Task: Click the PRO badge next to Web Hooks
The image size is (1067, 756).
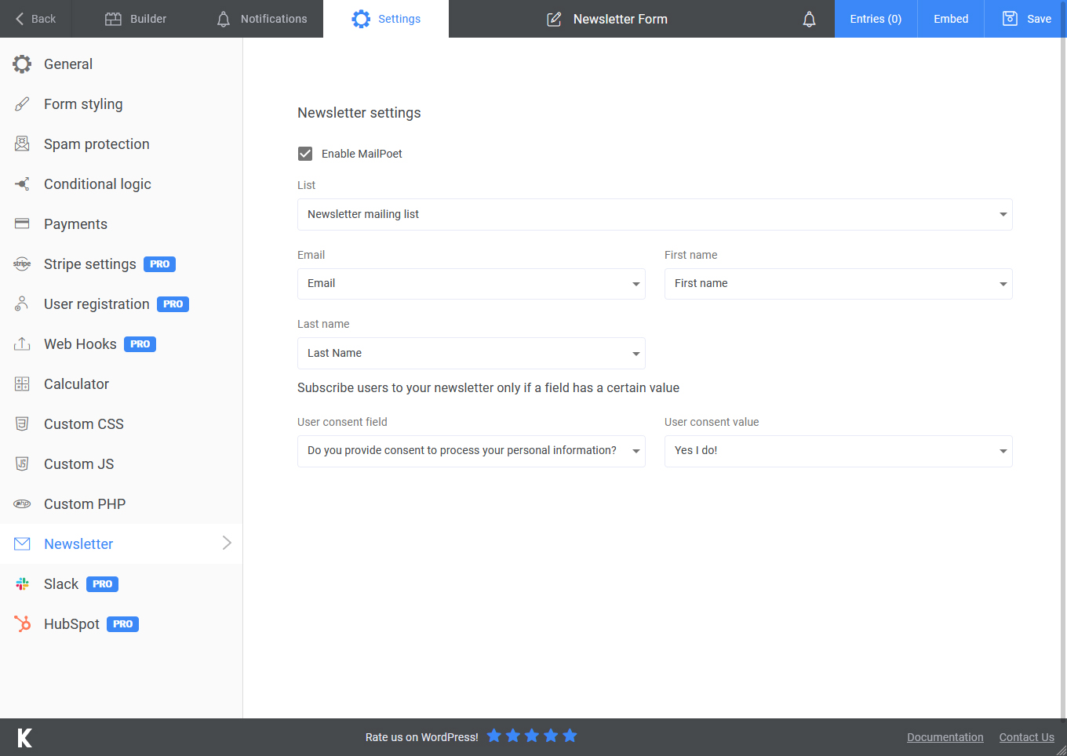Action: [140, 344]
